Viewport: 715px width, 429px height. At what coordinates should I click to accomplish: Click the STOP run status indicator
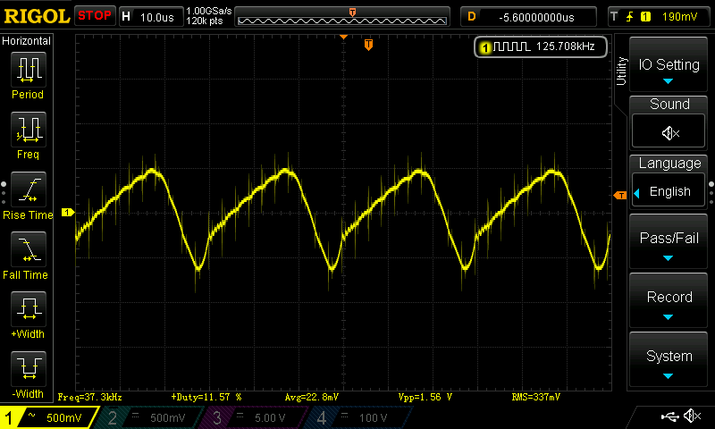click(x=95, y=16)
